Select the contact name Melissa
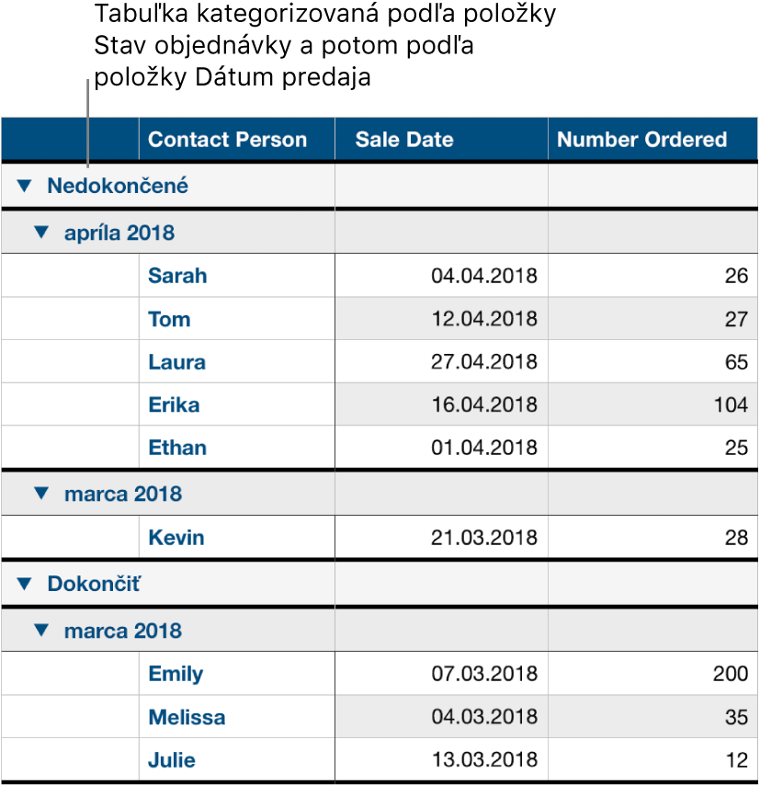Image resolution: width=760 pixels, height=785 pixels. click(x=186, y=717)
